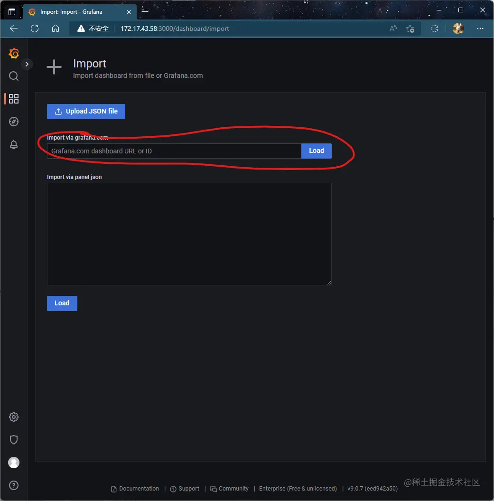Open the Explore compass icon

(x=14, y=122)
